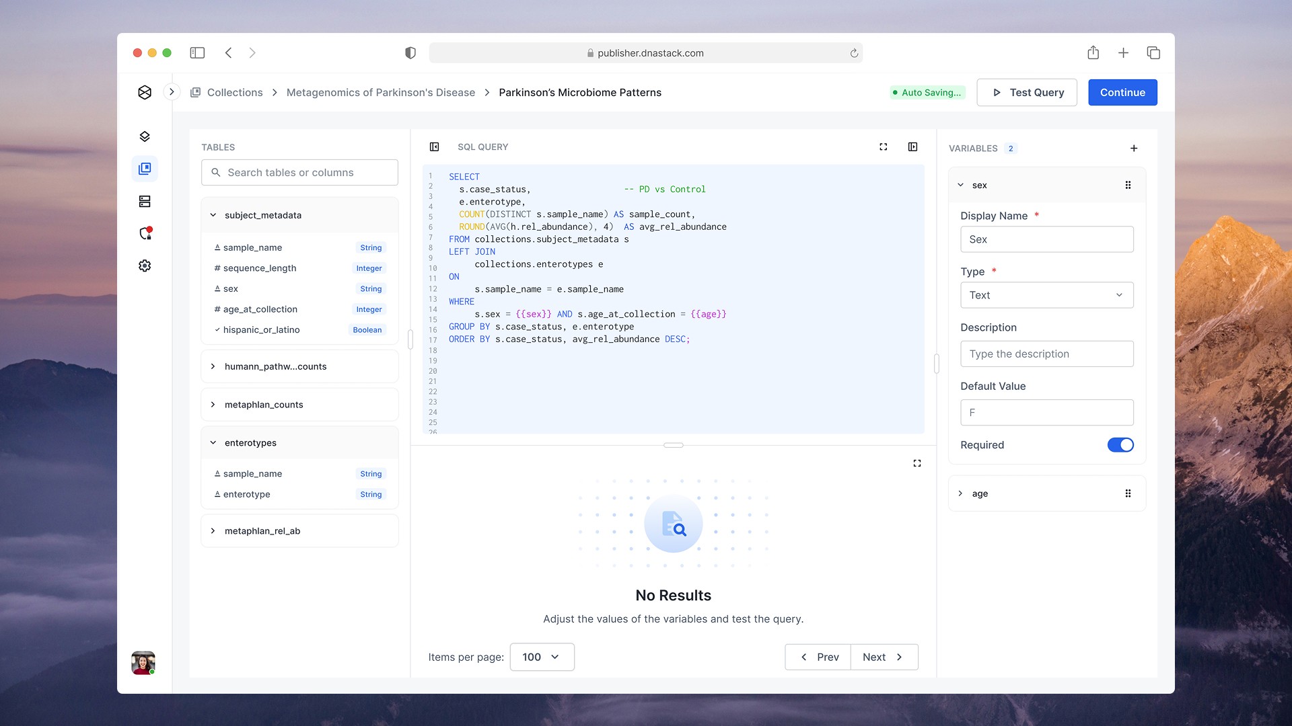Viewport: 1292px width, 726px height.
Task: Toggle the Required switch off
Action: pos(1120,445)
